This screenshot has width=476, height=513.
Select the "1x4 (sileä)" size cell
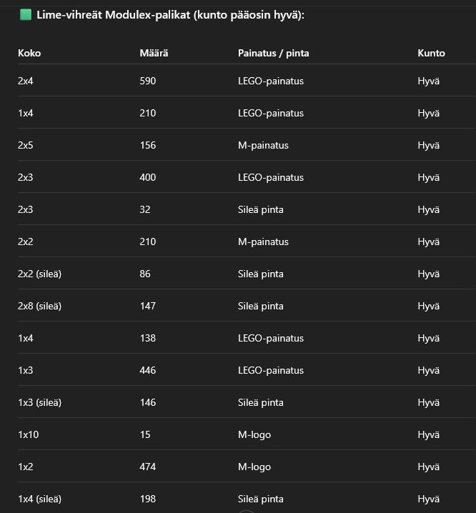(39, 499)
